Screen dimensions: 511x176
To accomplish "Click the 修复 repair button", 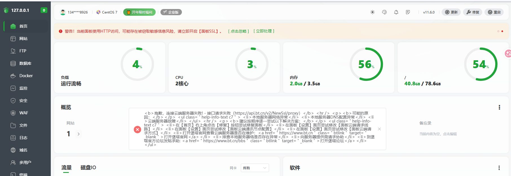I will point(473,12).
